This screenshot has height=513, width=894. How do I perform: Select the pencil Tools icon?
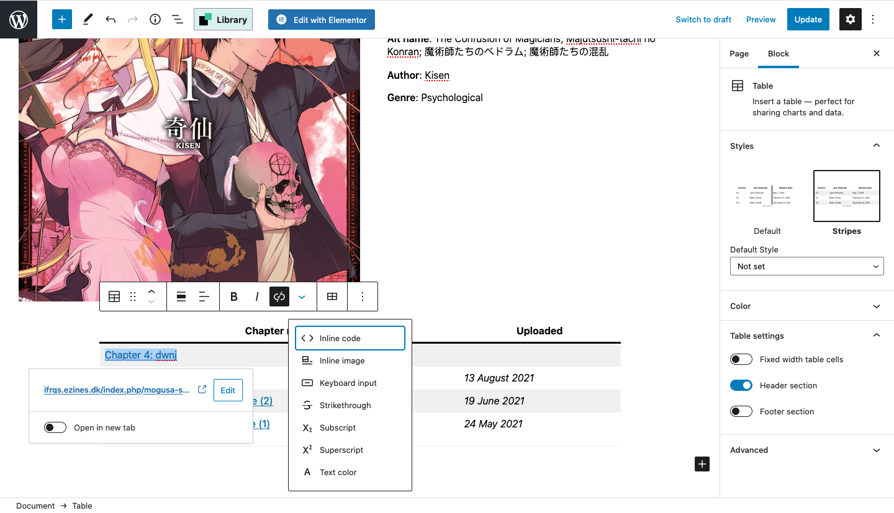coord(88,19)
